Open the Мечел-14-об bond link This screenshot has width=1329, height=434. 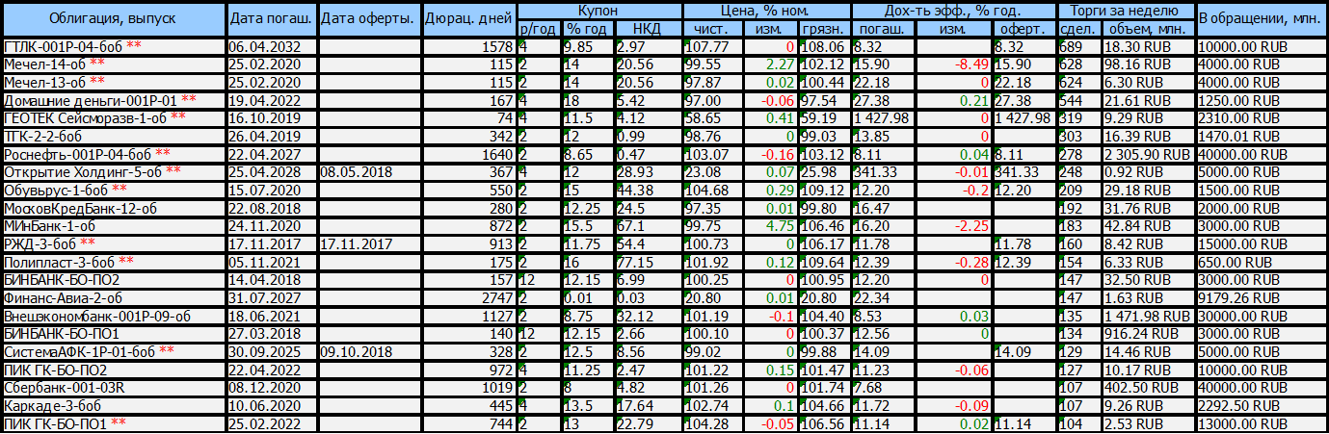tap(44, 64)
